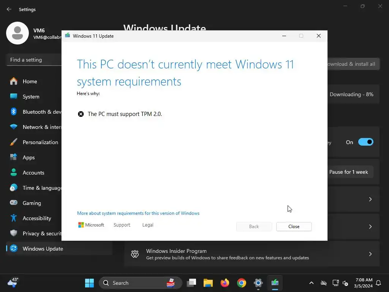Image resolution: width=389 pixels, height=292 pixels.
Task: Launch File Explorer from taskbar
Action: tap(208, 283)
